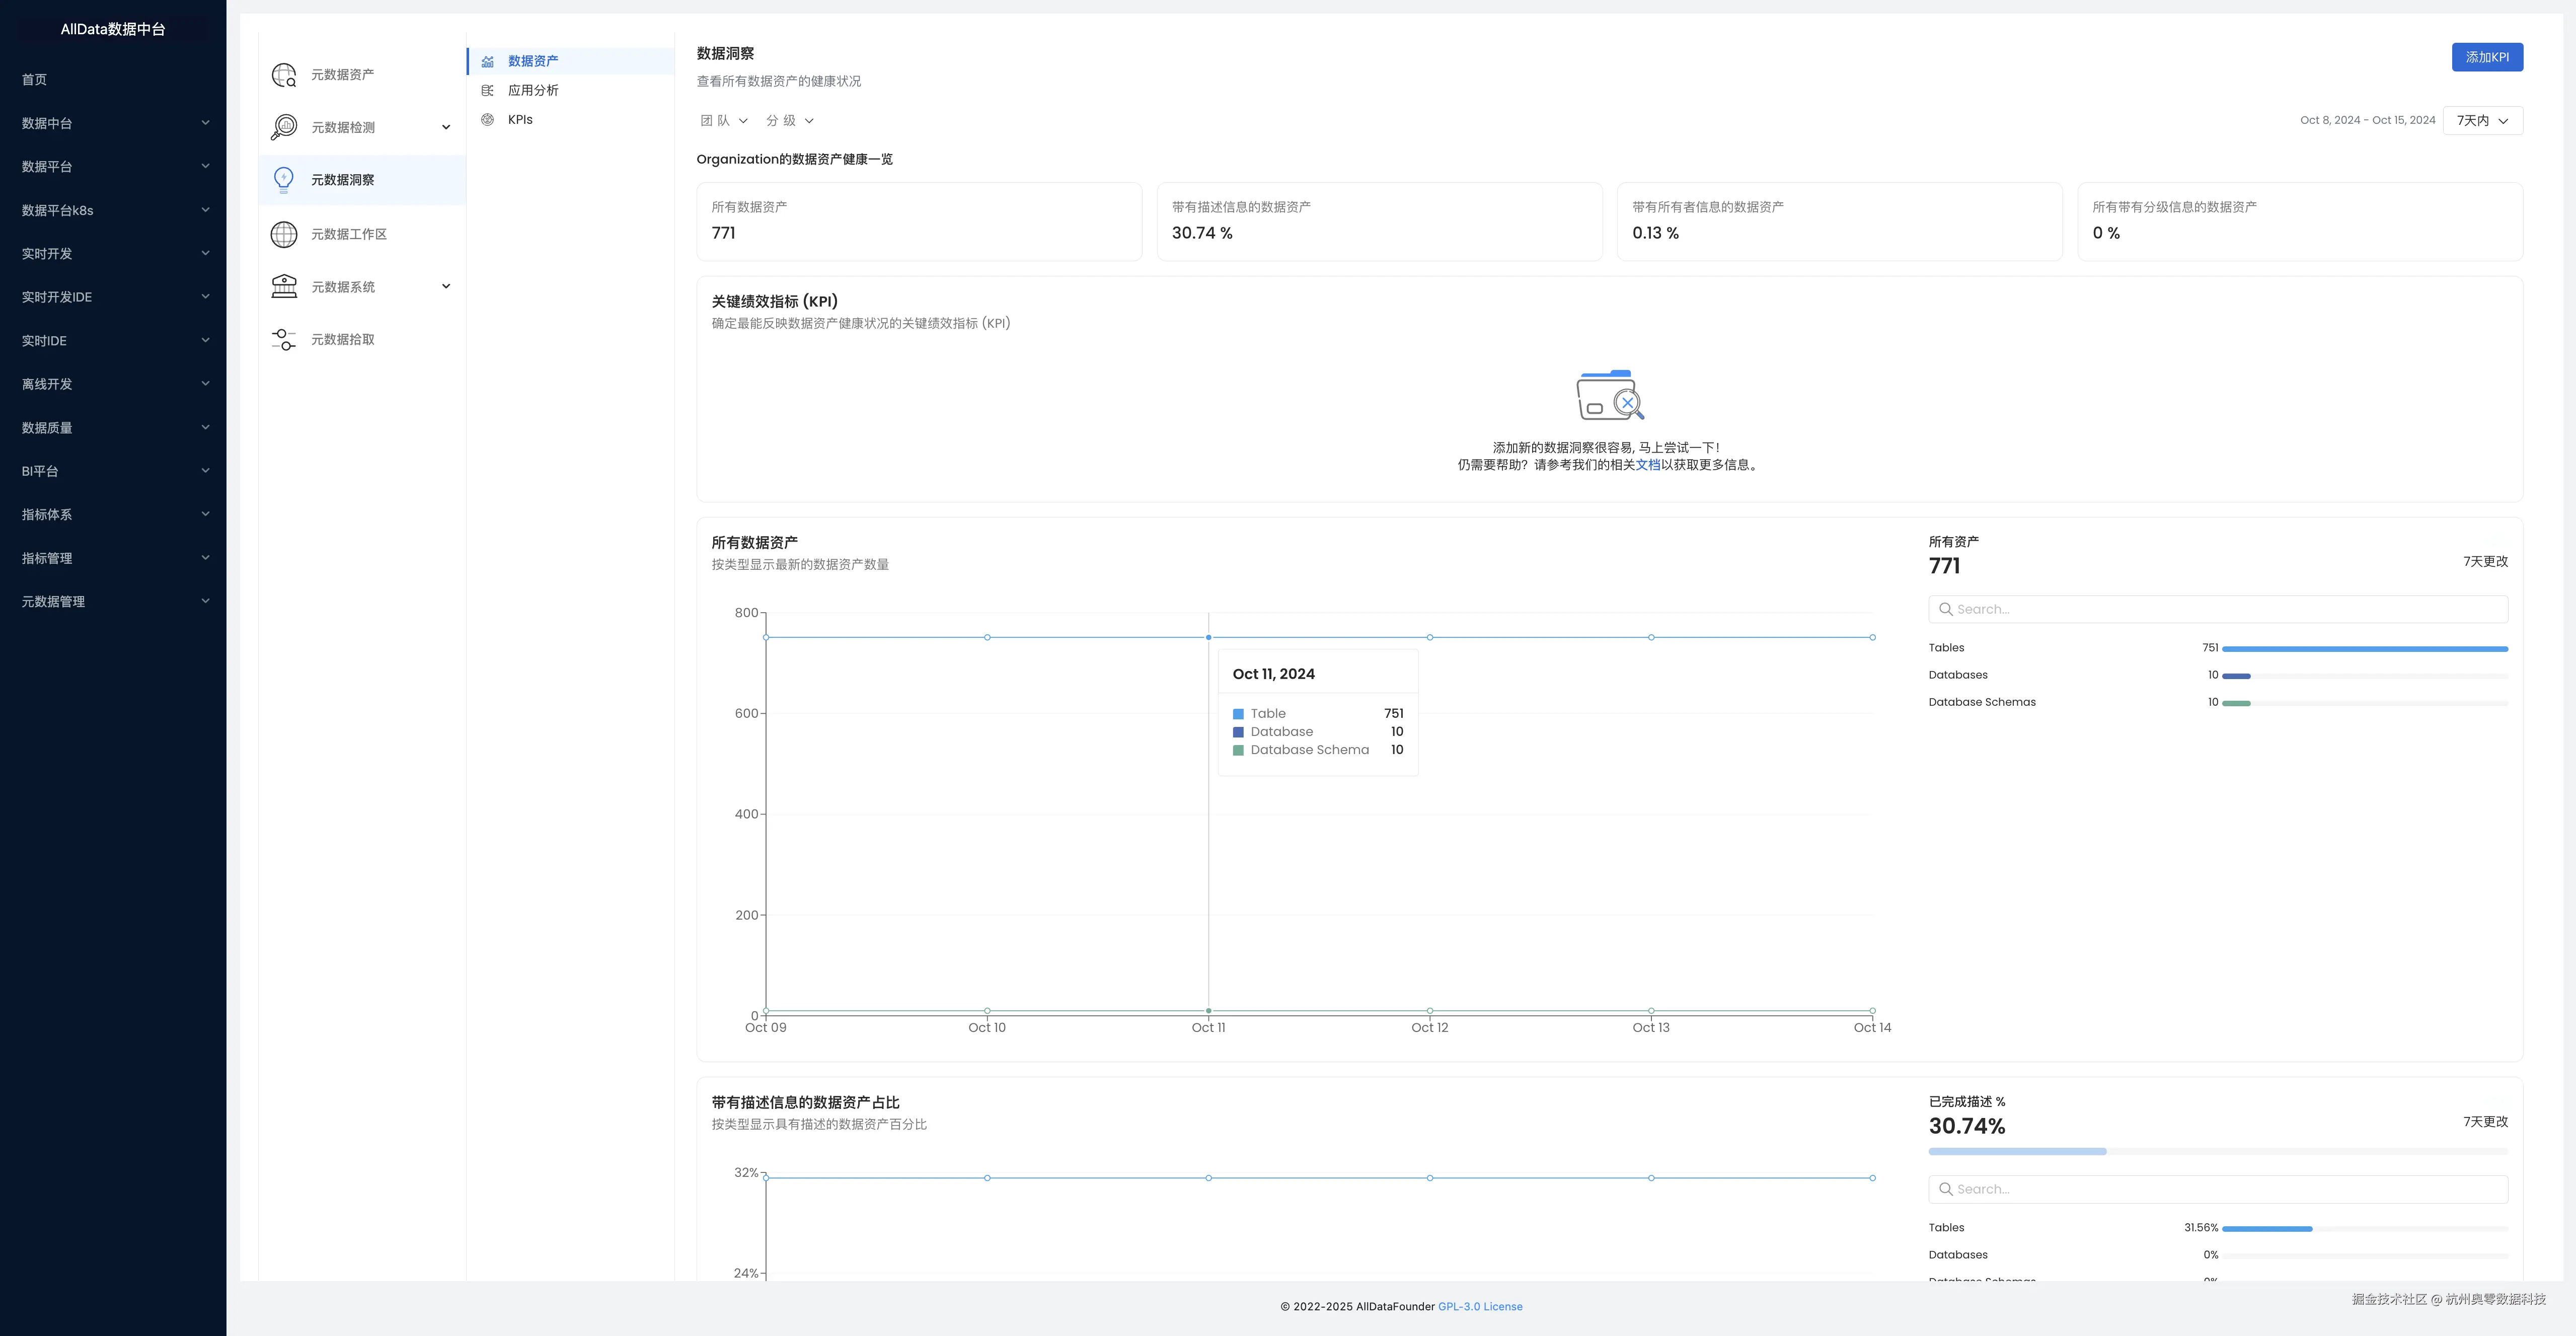Open the 文档 documentation link

coord(1647,465)
